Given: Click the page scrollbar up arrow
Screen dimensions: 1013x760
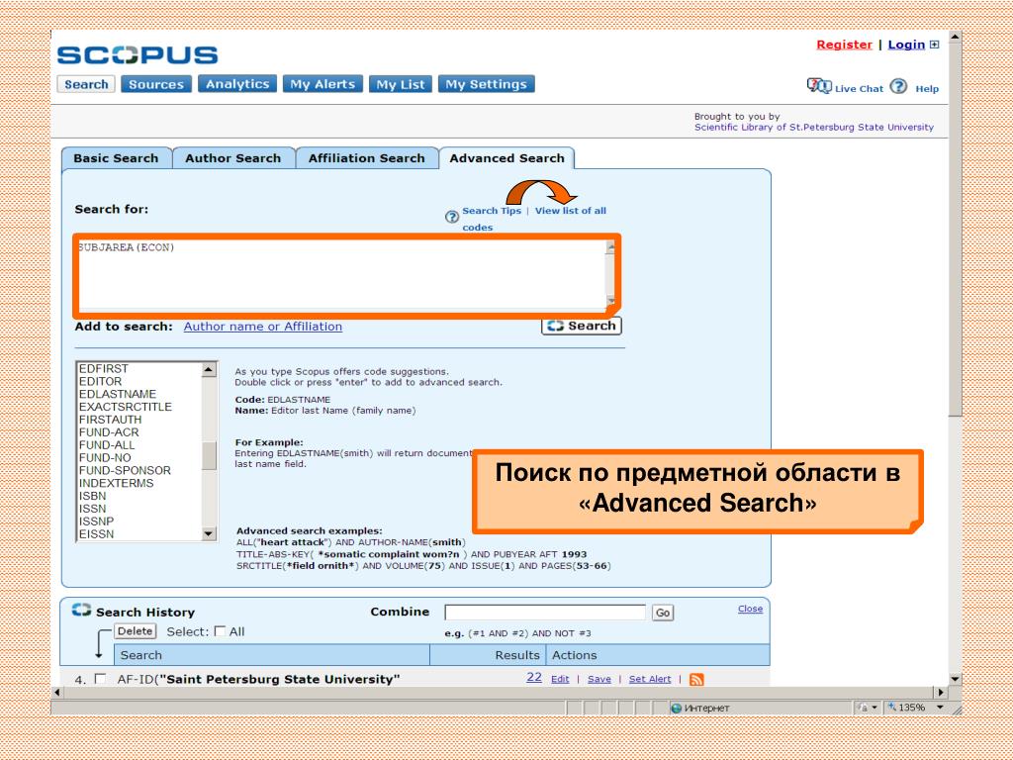Looking at the screenshot, I should 955,37.
